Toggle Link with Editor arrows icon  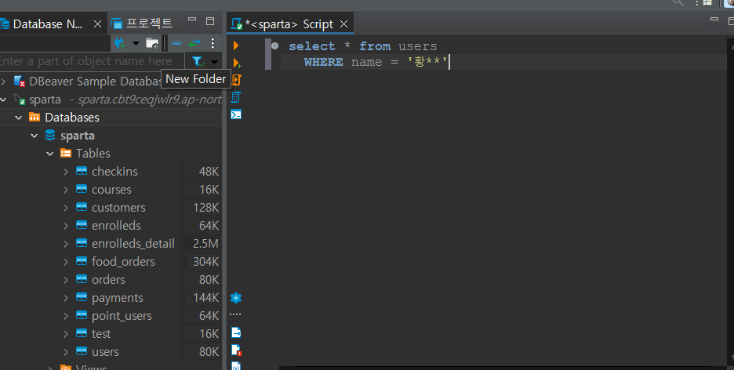(194, 43)
